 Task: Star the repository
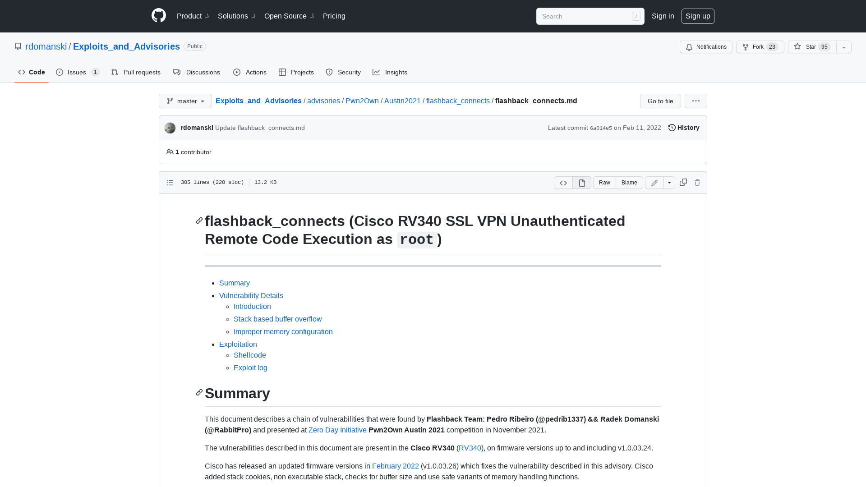pyautogui.click(x=812, y=47)
